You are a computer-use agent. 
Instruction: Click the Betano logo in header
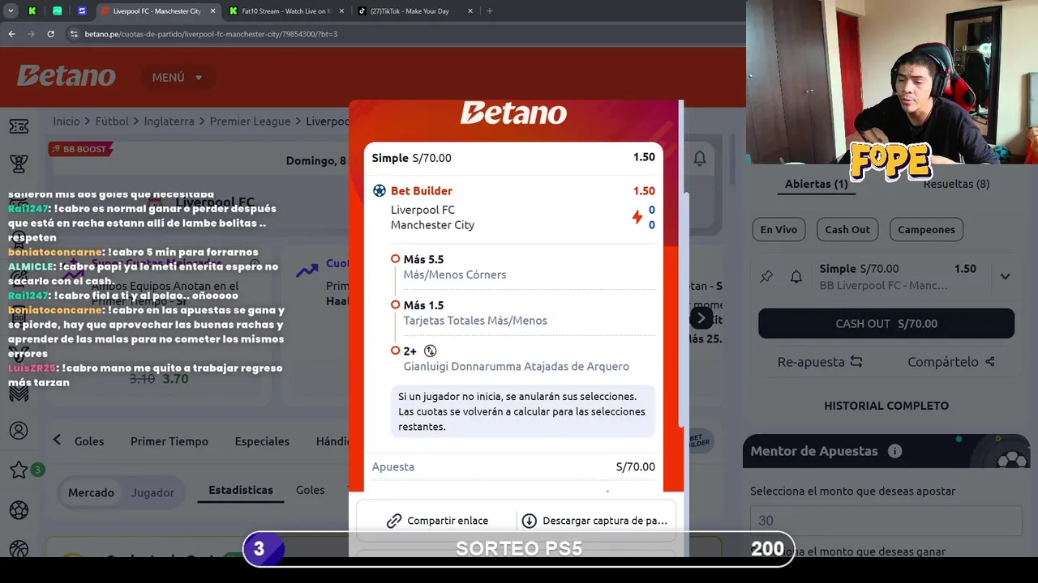[x=66, y=76]
